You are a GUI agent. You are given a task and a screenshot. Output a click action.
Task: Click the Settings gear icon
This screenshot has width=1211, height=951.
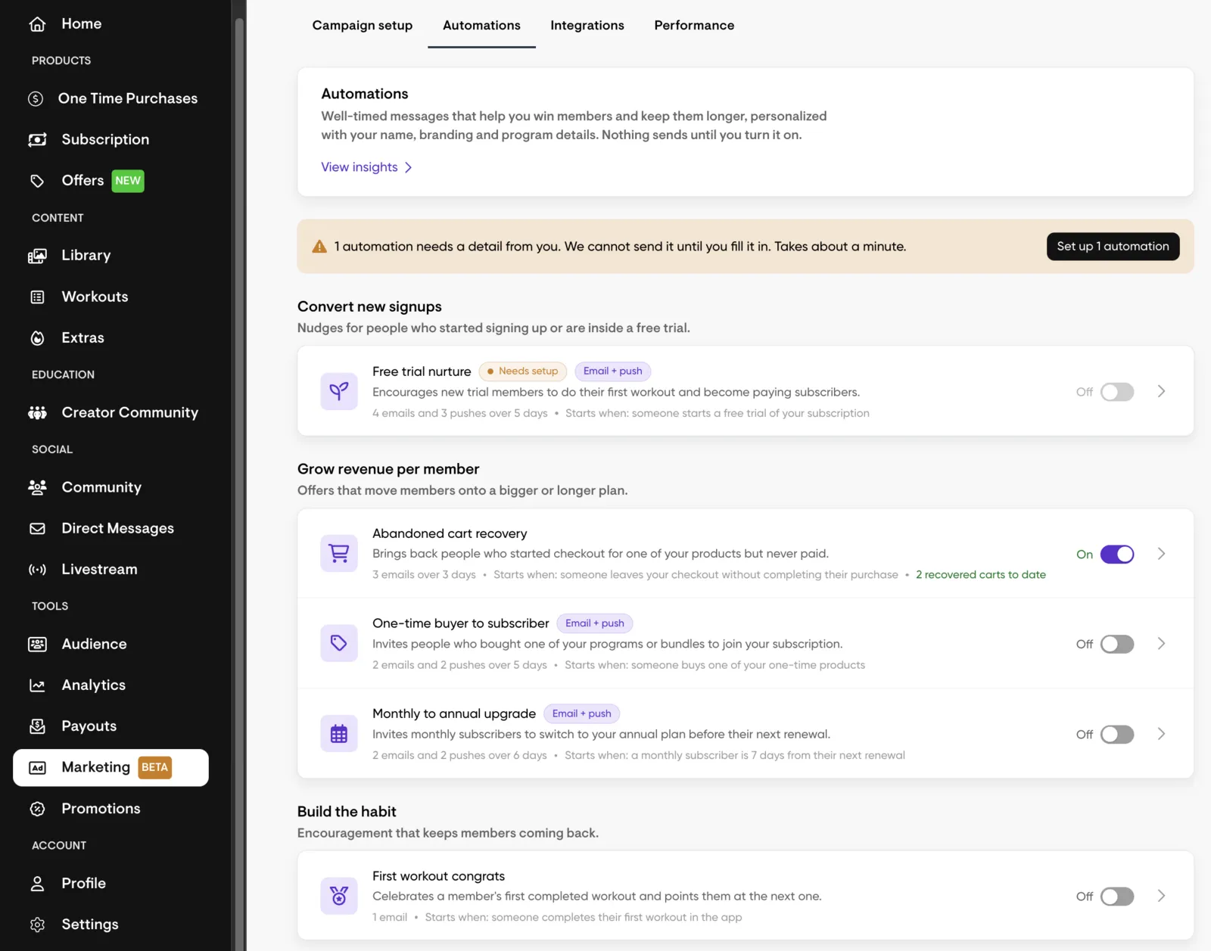pyautogui.click(x=37, y=925)
